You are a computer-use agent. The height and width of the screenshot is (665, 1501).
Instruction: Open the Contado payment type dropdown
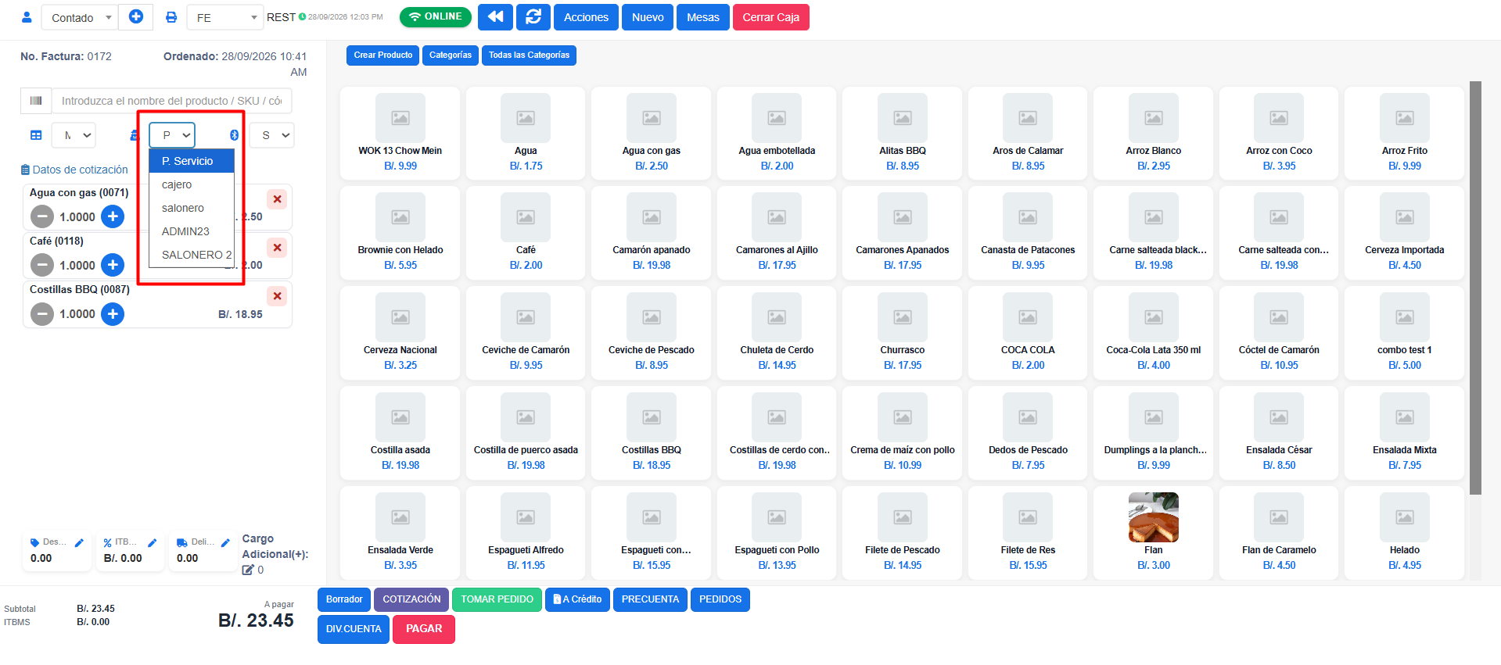[80, 17]
